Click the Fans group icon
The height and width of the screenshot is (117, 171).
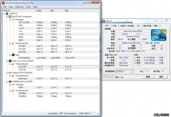pyautogui.click(x=13, y=55)
